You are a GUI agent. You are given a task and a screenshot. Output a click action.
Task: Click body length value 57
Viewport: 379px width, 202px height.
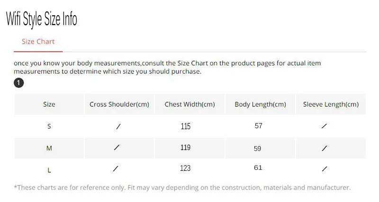(258, 126)
